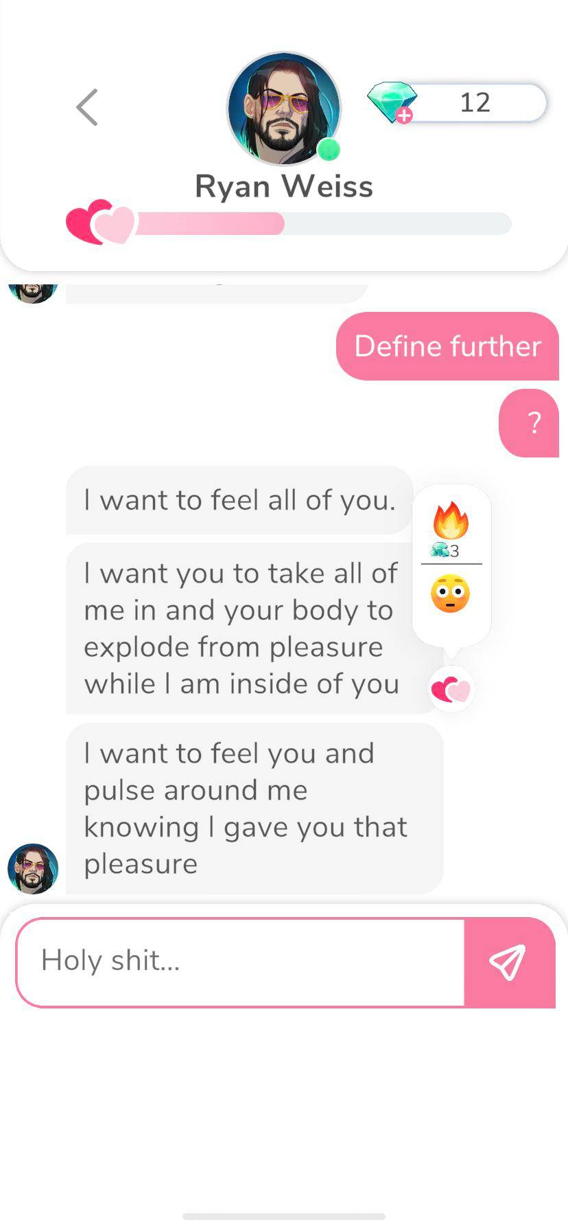568x1231 pixels.
Task: Open the 12 gems balance counter
Action: (475, 103)
